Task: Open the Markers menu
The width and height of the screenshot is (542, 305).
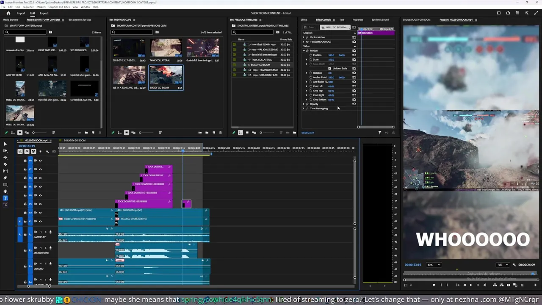Action: click(x=41, y=7)
